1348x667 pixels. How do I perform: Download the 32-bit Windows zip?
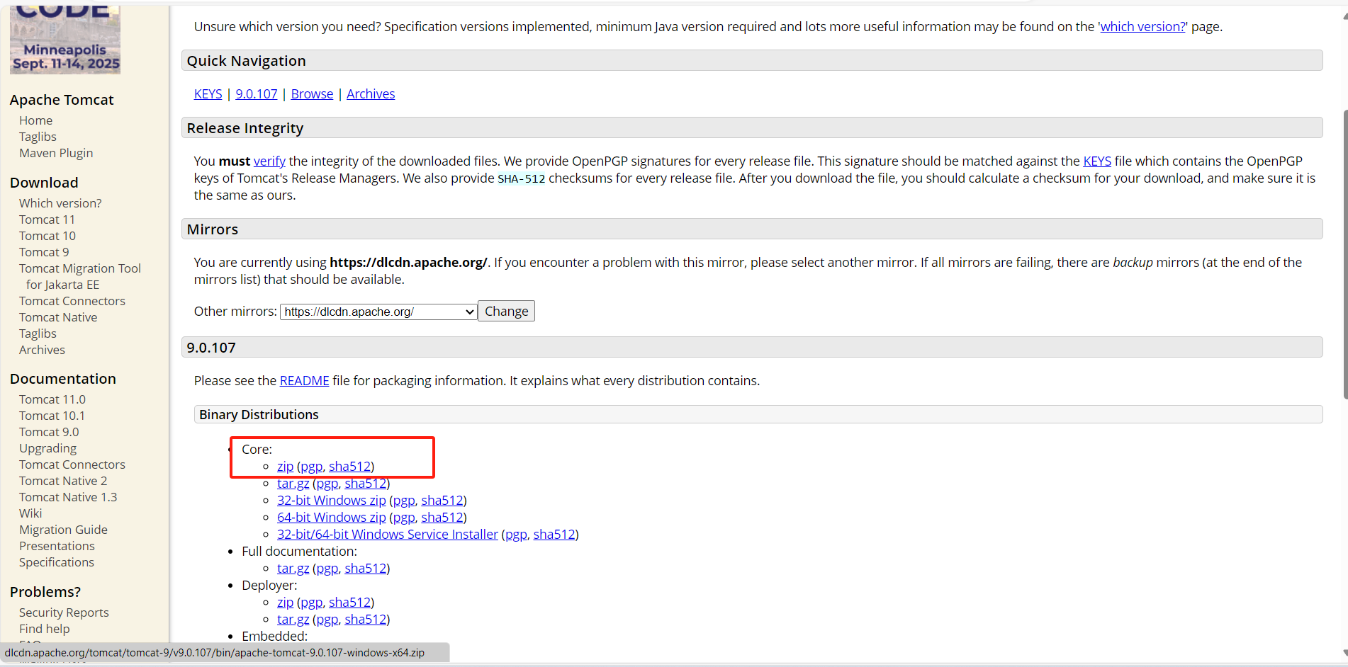pos(332,500)
